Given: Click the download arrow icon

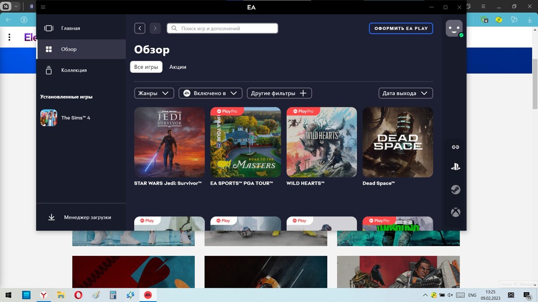Looking at the screenshot, I should coord(52,217).
